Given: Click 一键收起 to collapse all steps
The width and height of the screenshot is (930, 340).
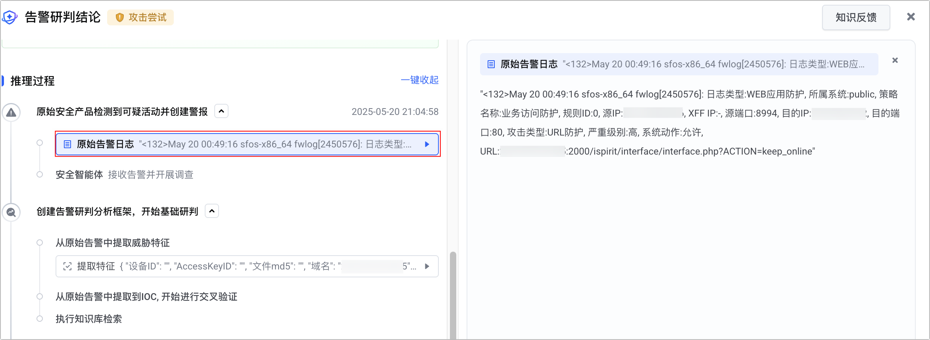Looking at the screenshot, I should (419, 80).
